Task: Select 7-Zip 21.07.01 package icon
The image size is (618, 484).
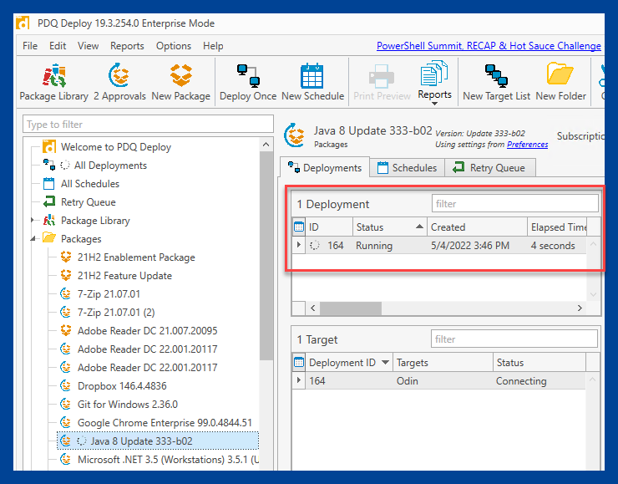Action: tap(65, 294)
